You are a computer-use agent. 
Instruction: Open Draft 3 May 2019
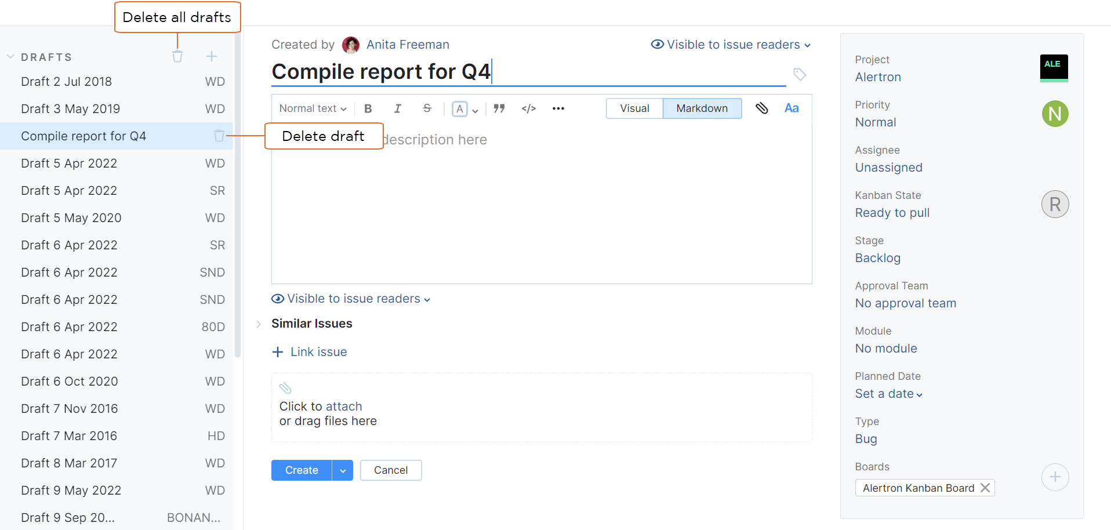pos(116,109)
